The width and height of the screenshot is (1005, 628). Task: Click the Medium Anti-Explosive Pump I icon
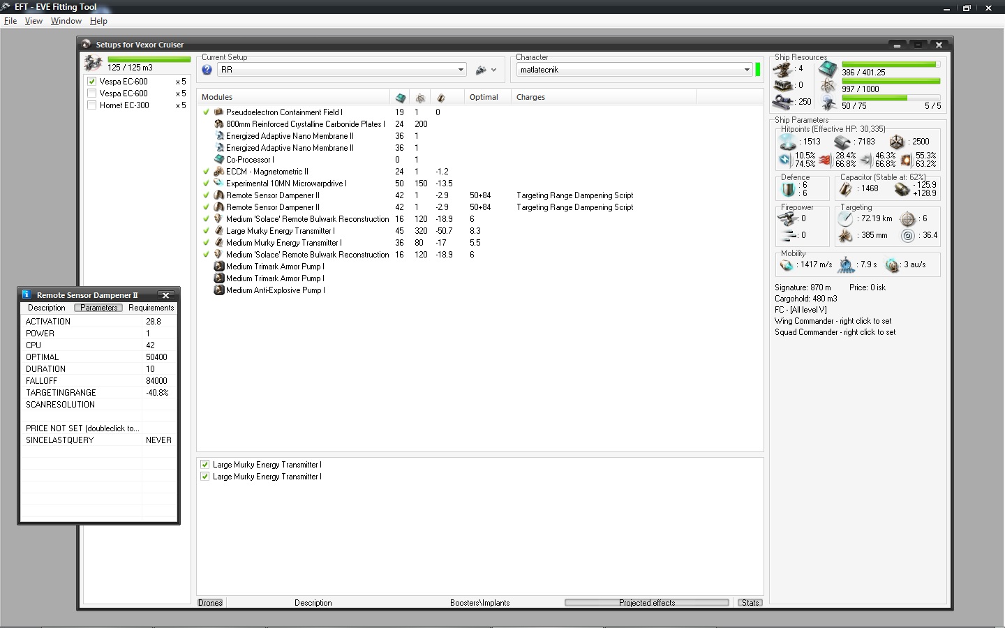click(x=218, y=290)
